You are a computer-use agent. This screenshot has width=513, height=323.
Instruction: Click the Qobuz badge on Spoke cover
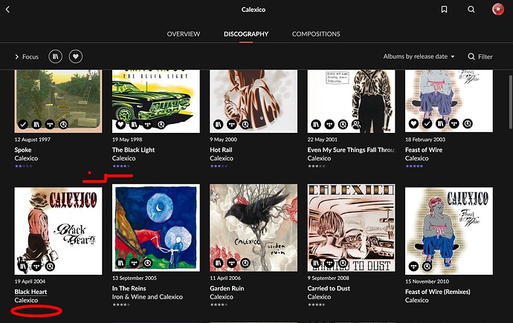pos(63,124)
